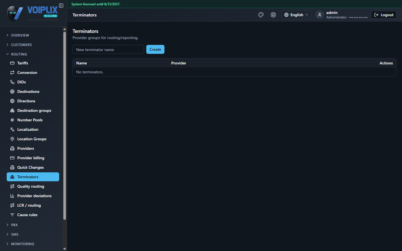Click the Location Groups pin icon
The image size is (402, 251).
point(12,139)
